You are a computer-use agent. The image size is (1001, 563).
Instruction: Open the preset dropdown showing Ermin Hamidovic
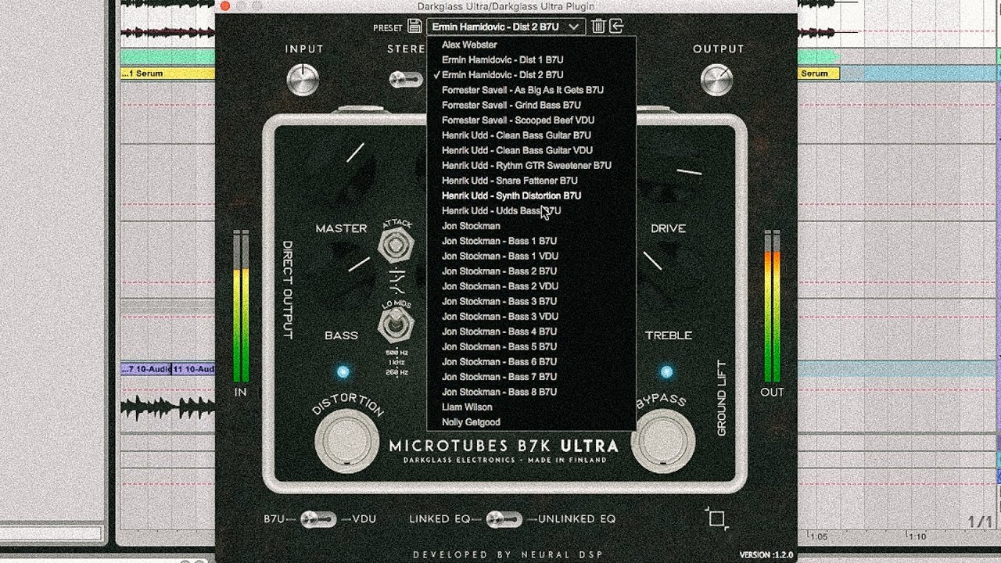pos(506,27)
